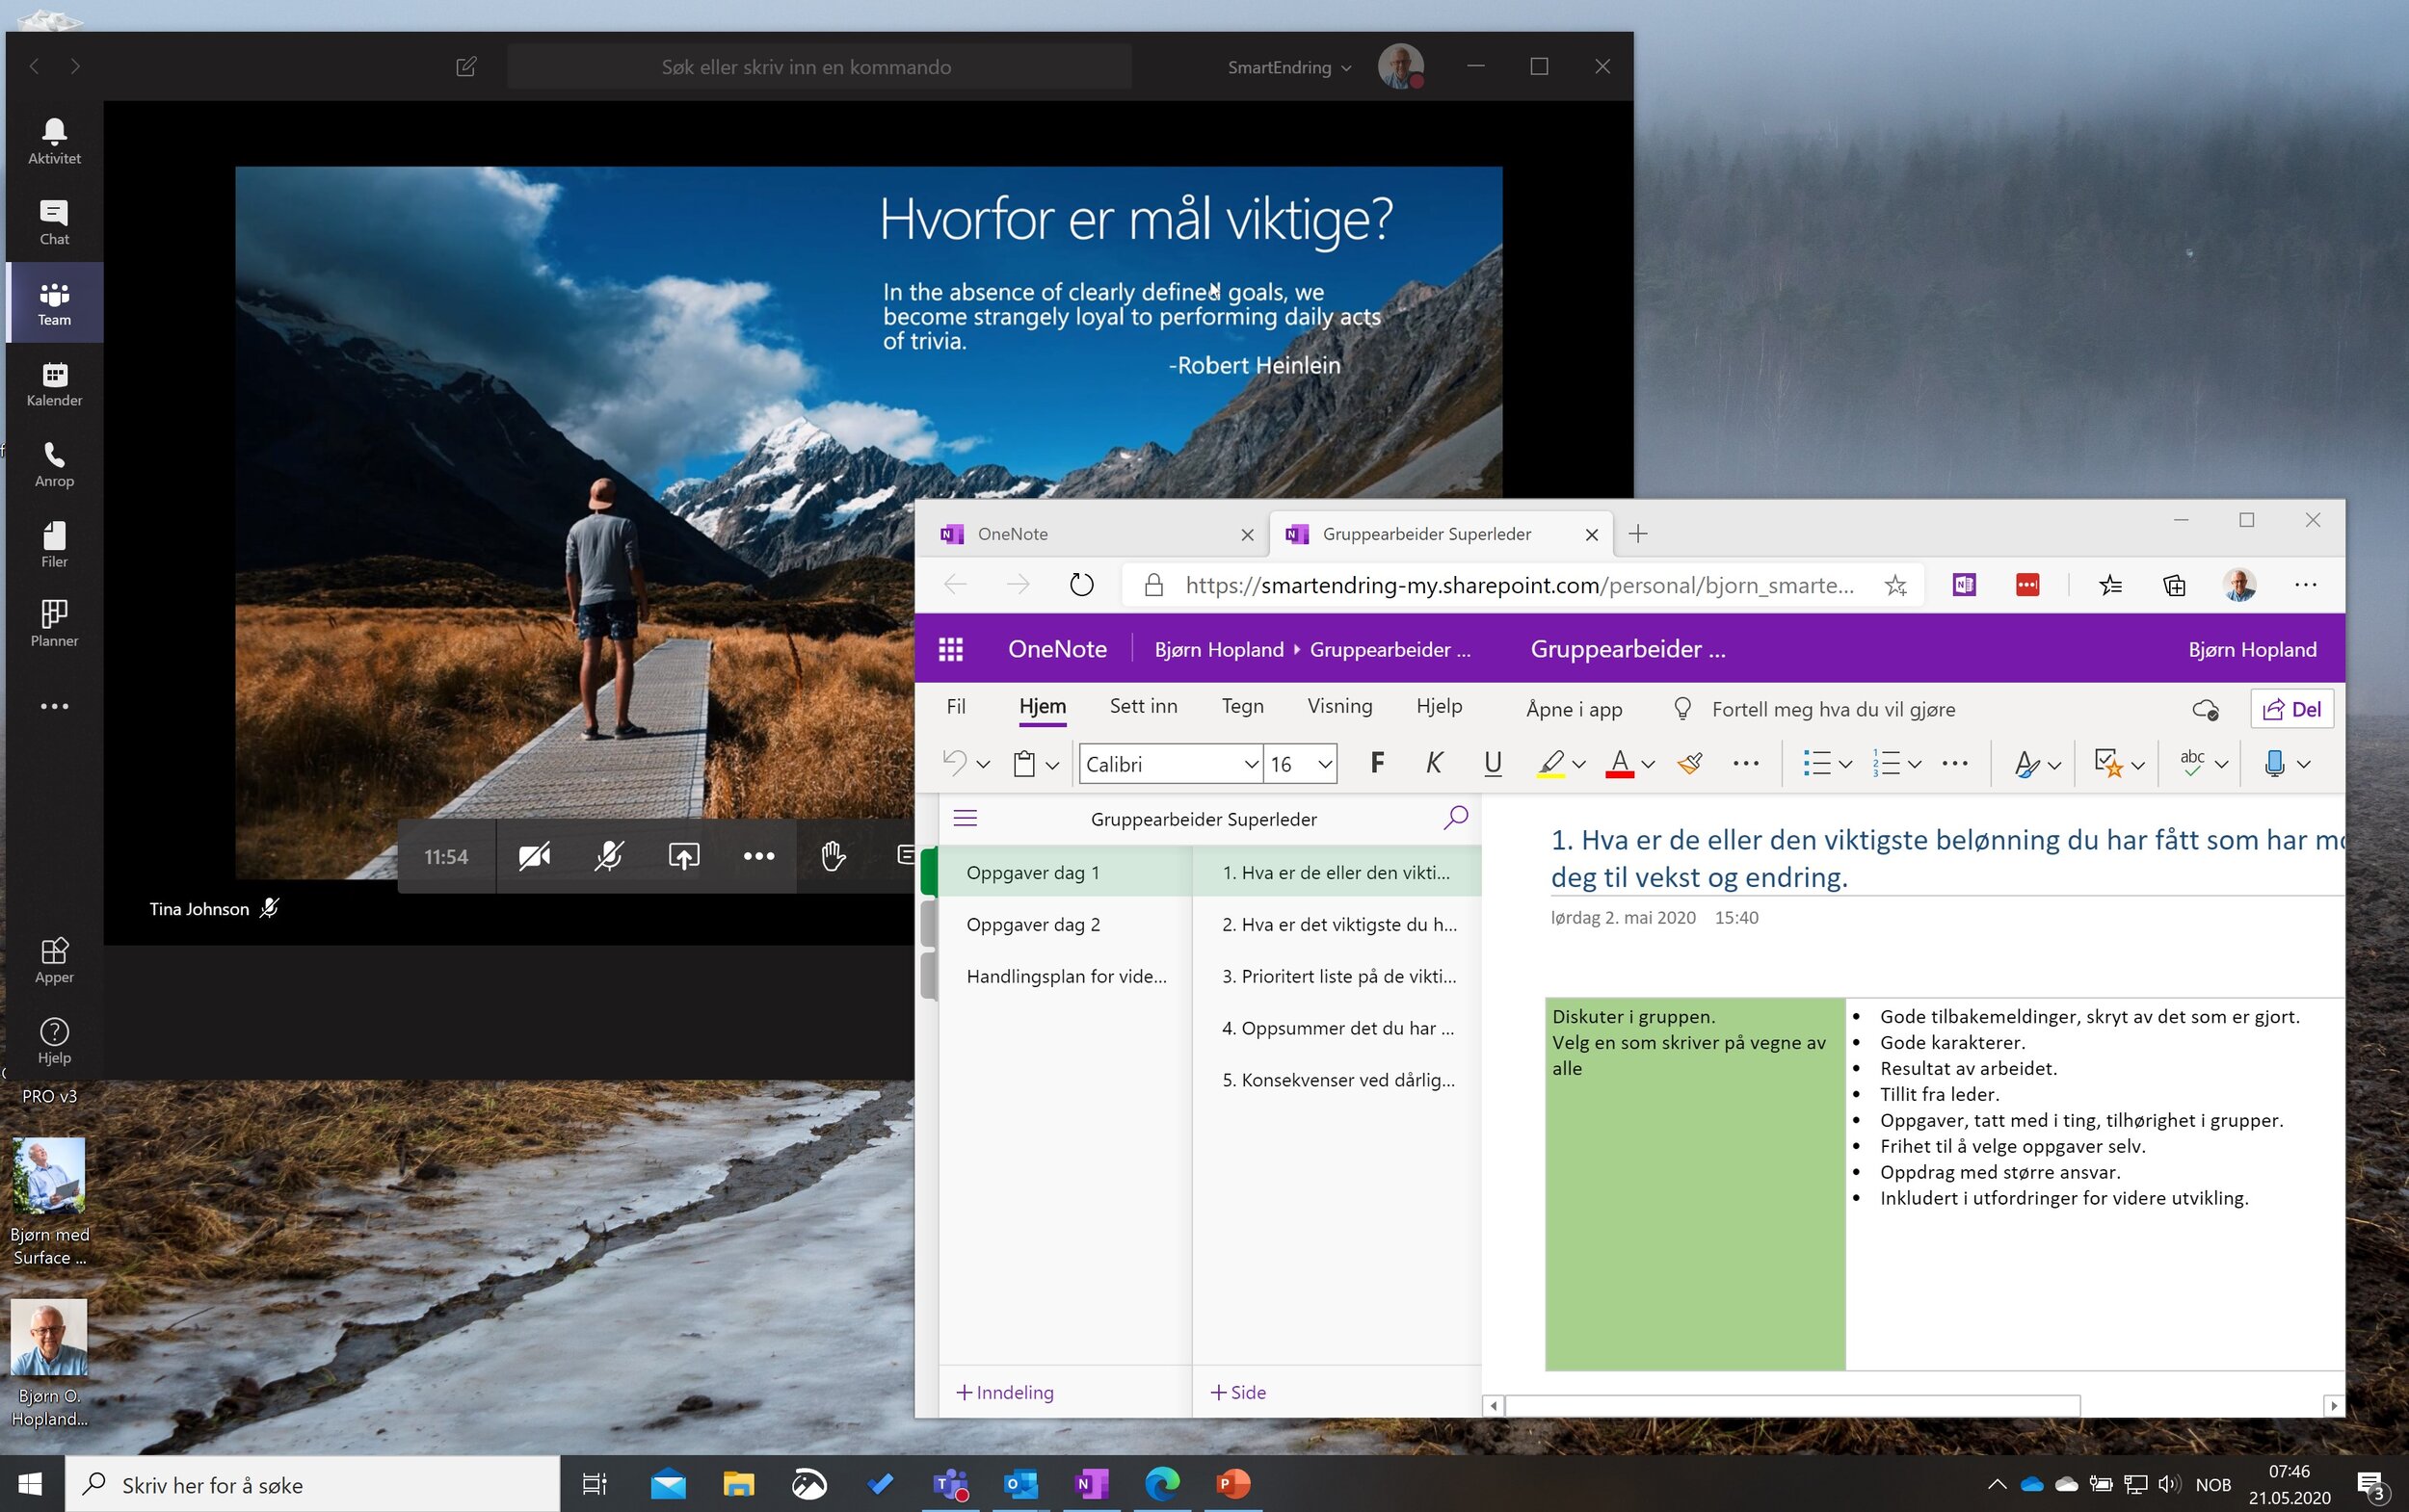The width and height of the screenshot is (2409, 1512).
Task: Expand the Calibri font name dropdown
Action: pos(1251,765)
